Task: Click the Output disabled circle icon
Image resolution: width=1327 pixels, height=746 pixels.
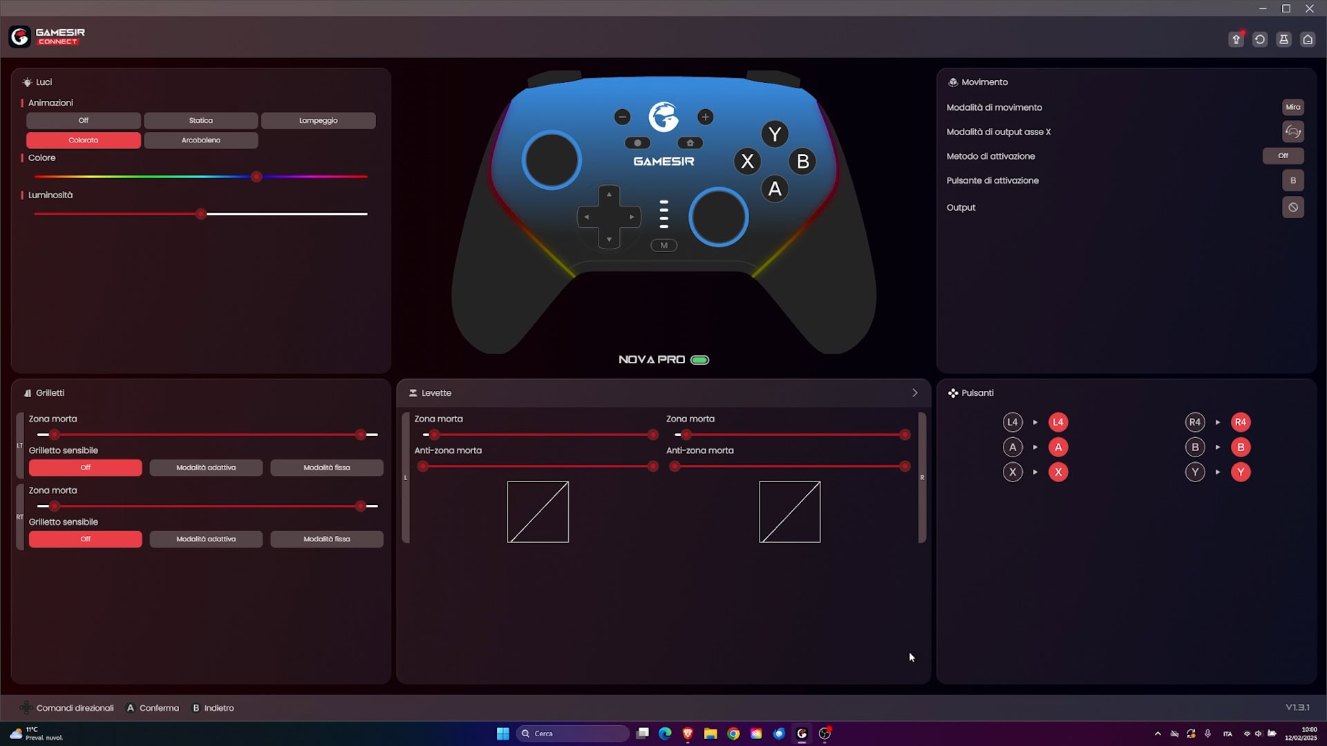Action: [1292, 207]
